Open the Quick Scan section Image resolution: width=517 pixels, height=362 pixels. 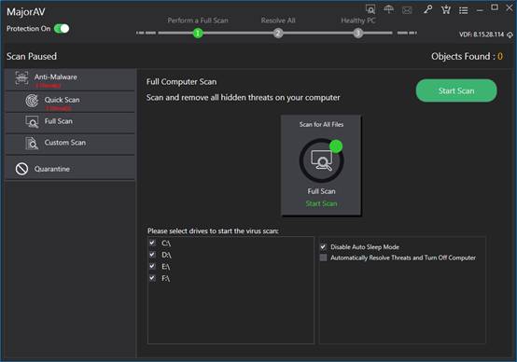click(70, 102)
